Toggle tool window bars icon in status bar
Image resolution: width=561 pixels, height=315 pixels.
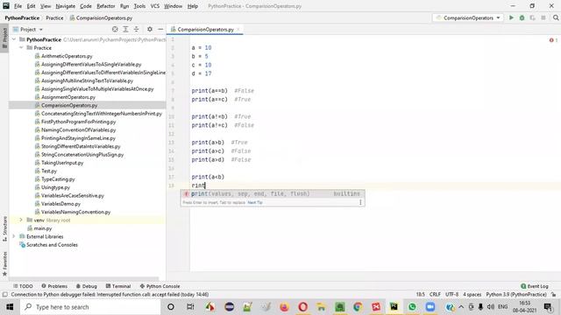[x=4, y=295]
